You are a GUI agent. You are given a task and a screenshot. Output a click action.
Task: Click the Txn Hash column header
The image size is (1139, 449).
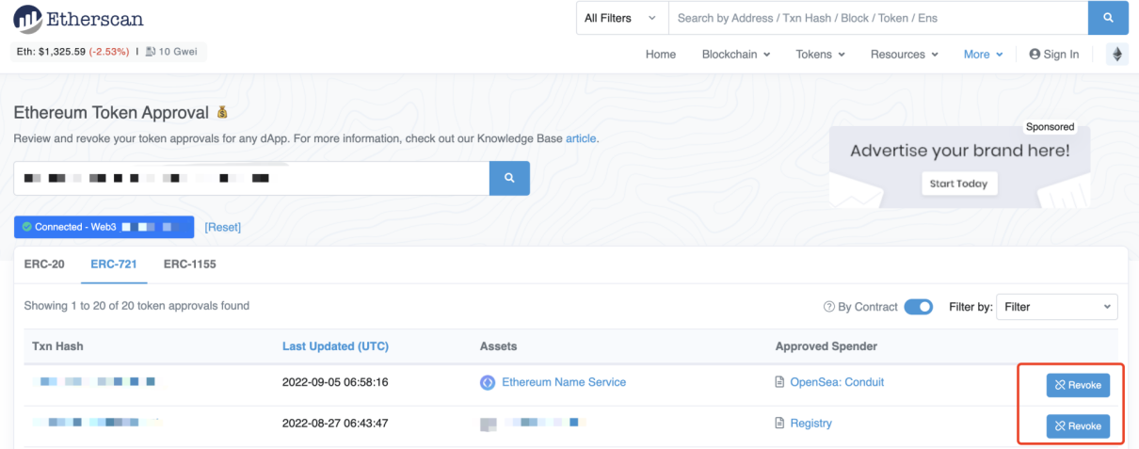coord(57,346)
